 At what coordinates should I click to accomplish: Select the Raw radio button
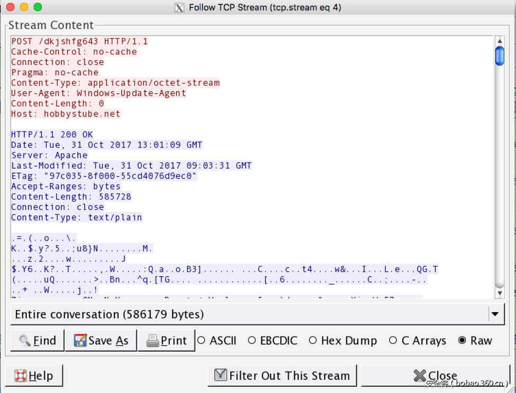click(462, 341)
